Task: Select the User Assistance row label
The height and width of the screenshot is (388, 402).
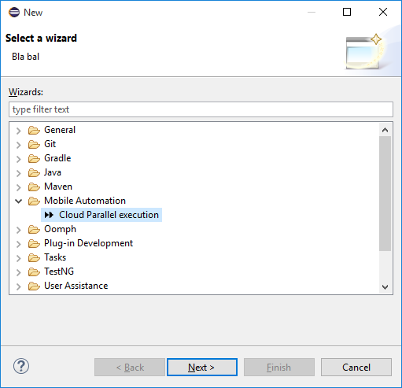Action: 76,286
